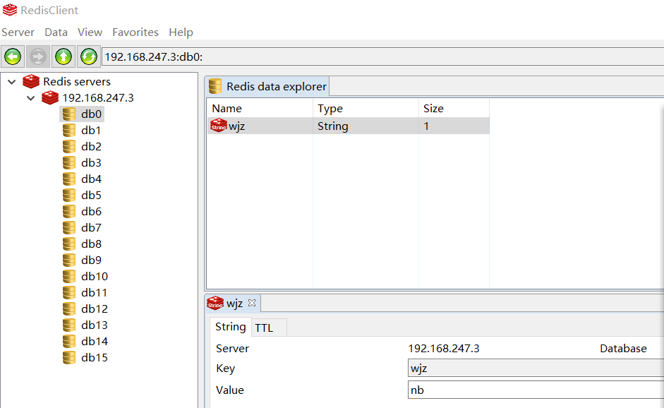The width and height of the screenshot is (664, 408).
Task: Select the Redis data explorer tab
Action: [x=267, y=86]
